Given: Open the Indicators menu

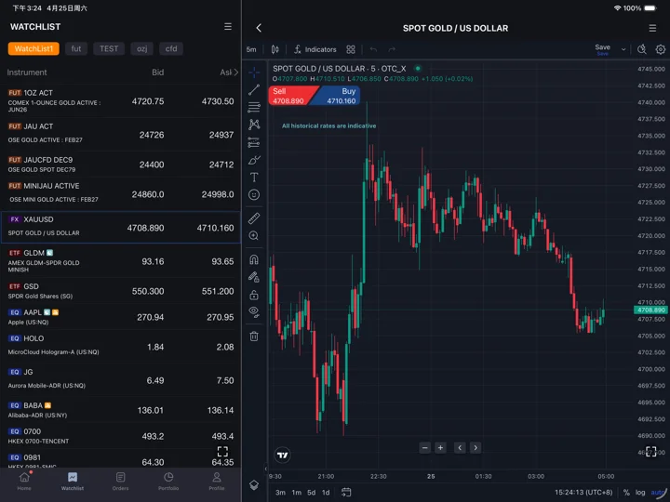Looking at the screenshot, I should click(315, 49).
